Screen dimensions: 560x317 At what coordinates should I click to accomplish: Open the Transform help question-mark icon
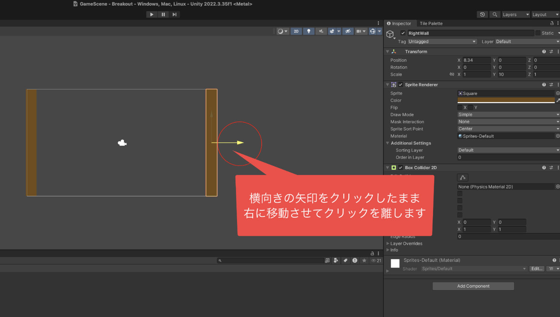544,52
